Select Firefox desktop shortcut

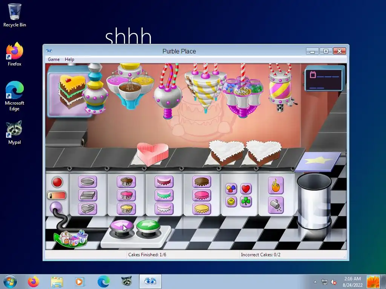click(x=15, y=54)
